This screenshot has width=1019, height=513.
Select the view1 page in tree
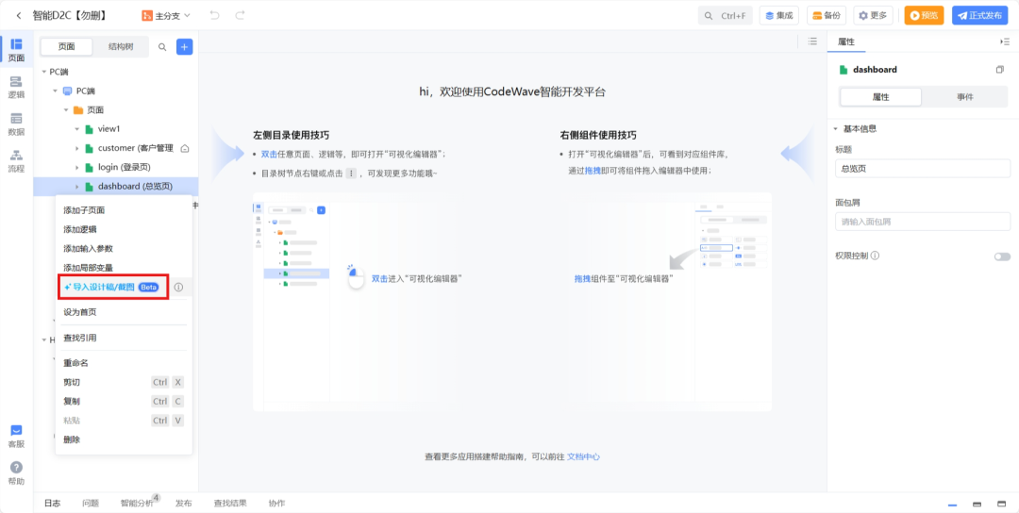click(109, 129)
